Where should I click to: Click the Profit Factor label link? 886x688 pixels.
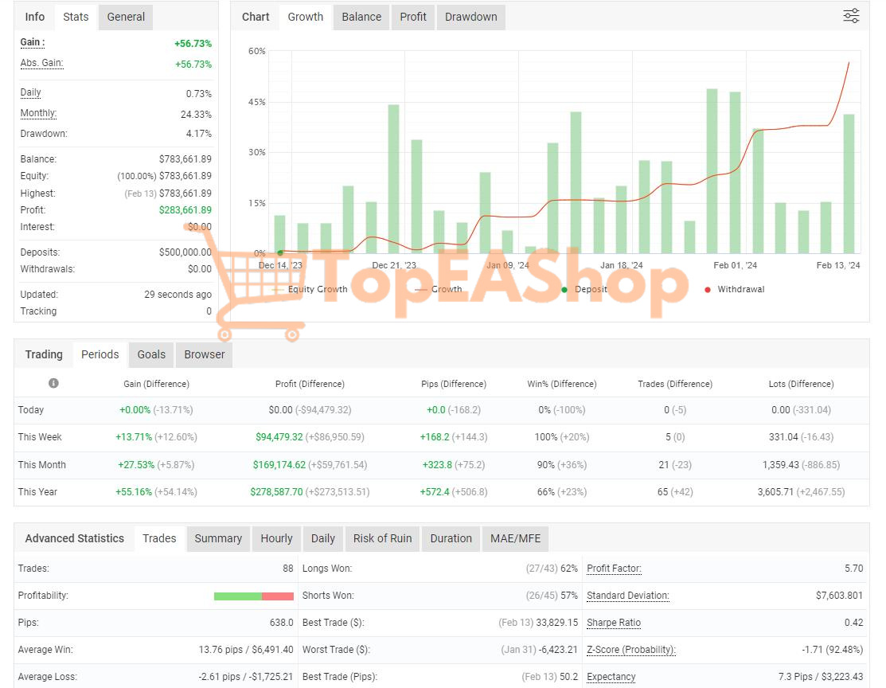click(x=614, y=569)
